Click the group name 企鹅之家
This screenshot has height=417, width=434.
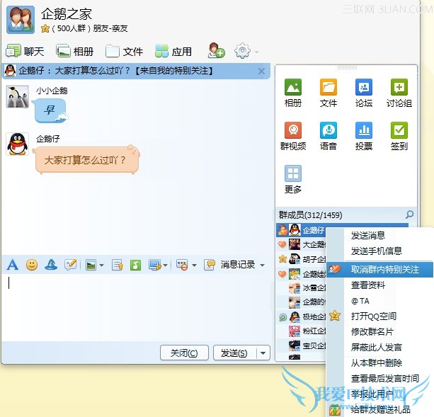pyautogui.click(x=66, y=14)
